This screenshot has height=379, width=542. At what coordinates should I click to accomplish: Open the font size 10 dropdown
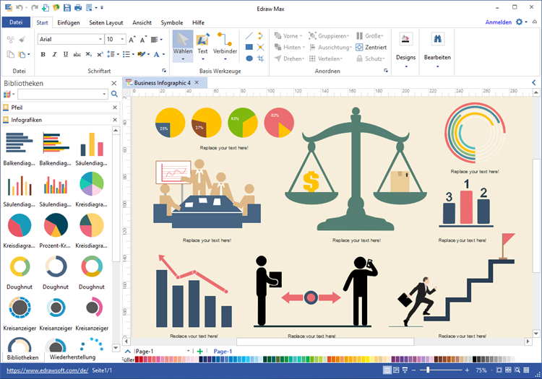tap(122, 39)
